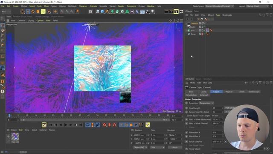
Task: Toggle keyframe circle for Film Offset X
Action: (186, 133)
